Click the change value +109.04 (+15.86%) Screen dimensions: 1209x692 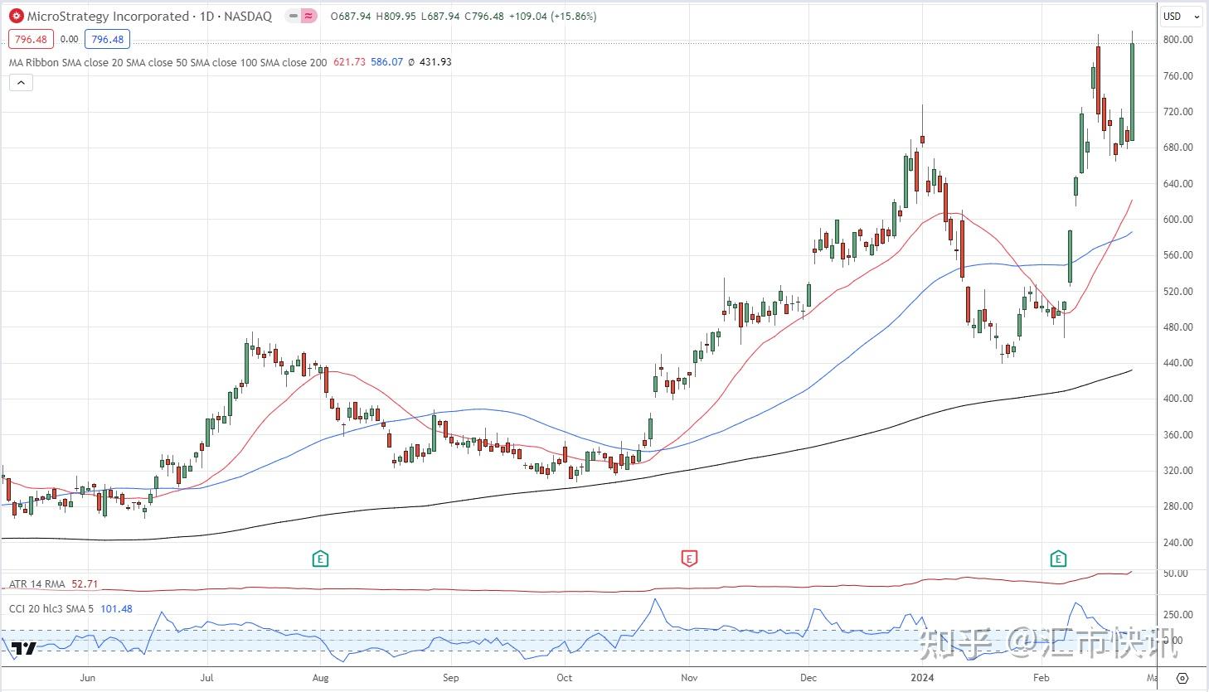[x=552, y=16]
